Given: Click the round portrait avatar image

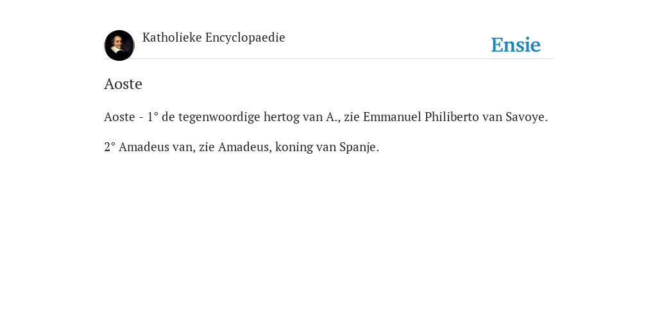Looking at the screenshot, I should (x=119, y=45).
